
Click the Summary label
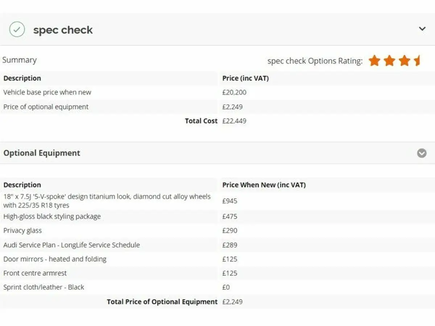pyautogui.click(x=20, y=60)
